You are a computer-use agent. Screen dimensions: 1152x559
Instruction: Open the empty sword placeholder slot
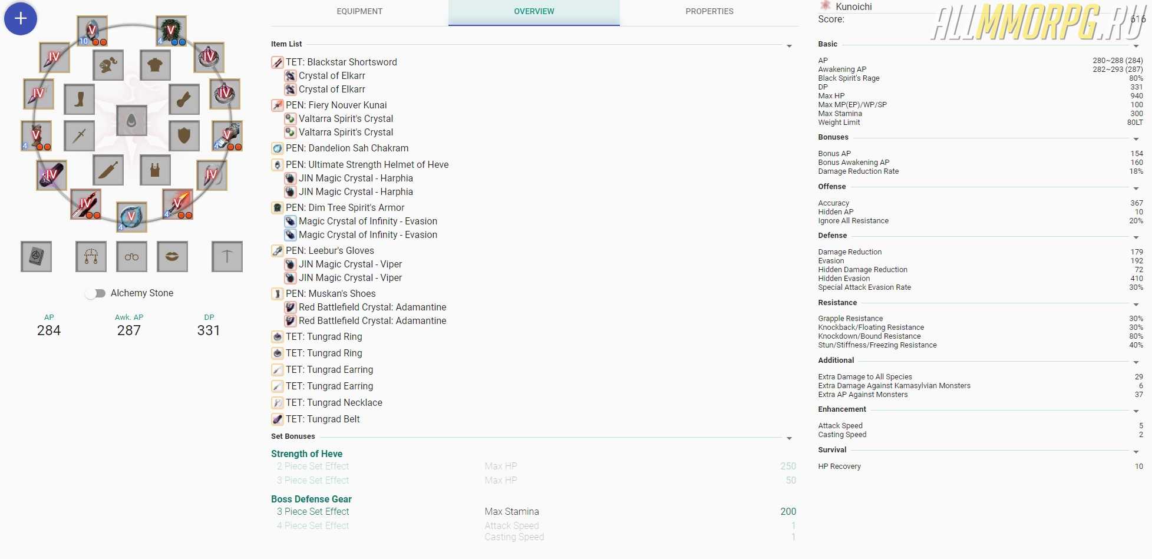point(80,136)
